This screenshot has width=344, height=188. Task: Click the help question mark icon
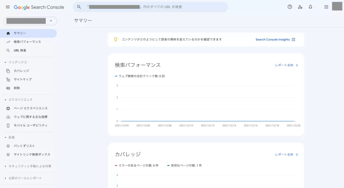click(290, 7)
